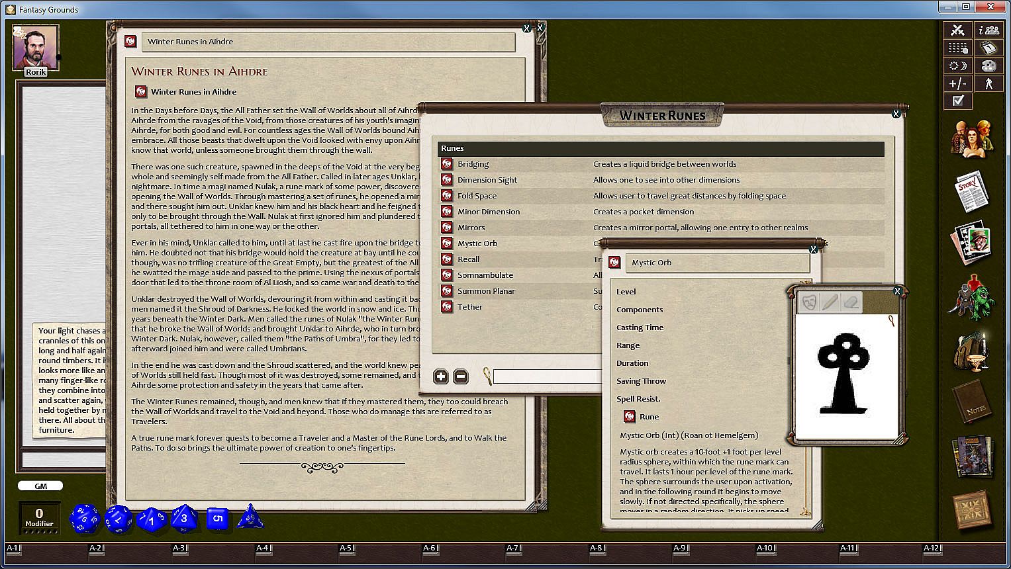Select the mask tool in the image window

[808, 302]
